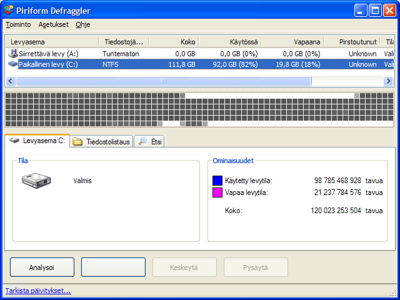Switch to the Levyasema C: tab
400x300 pixels.
[x=37, y=141]
